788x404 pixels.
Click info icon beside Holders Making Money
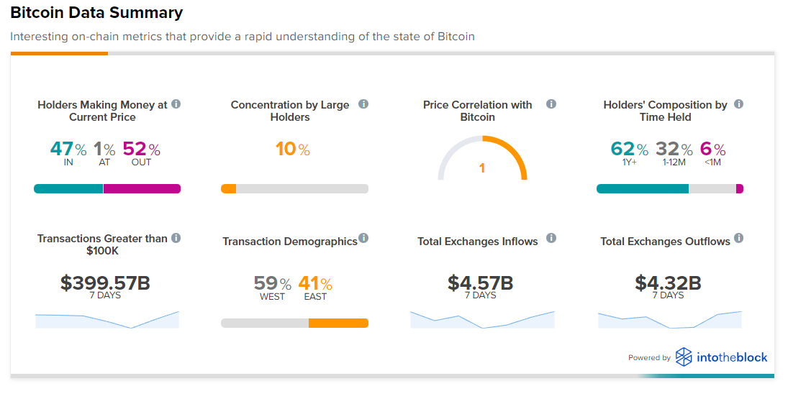[176, 104]
